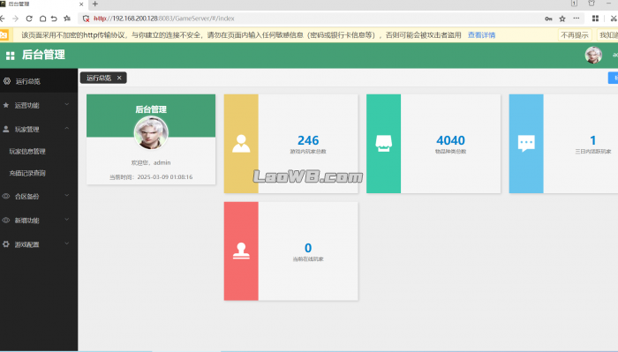This screenshot has width=618, height=352.
Task: Collapse the 玩家管理 sidebar menu
Action: [x=39, y=129]
